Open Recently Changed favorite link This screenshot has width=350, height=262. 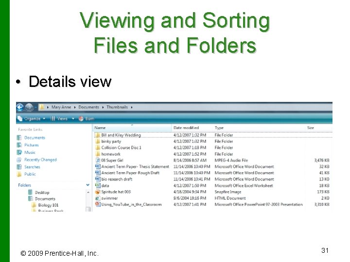click(x=40, y=160)
